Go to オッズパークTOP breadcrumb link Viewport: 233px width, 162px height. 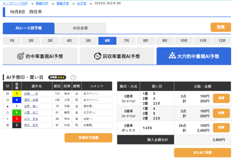point(15,3)
